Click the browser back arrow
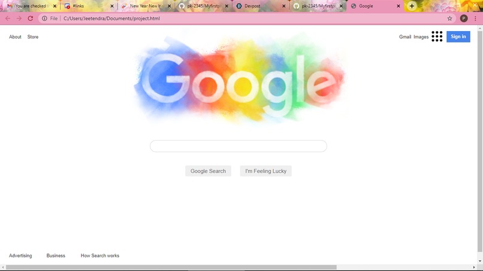 pos(8,19)
